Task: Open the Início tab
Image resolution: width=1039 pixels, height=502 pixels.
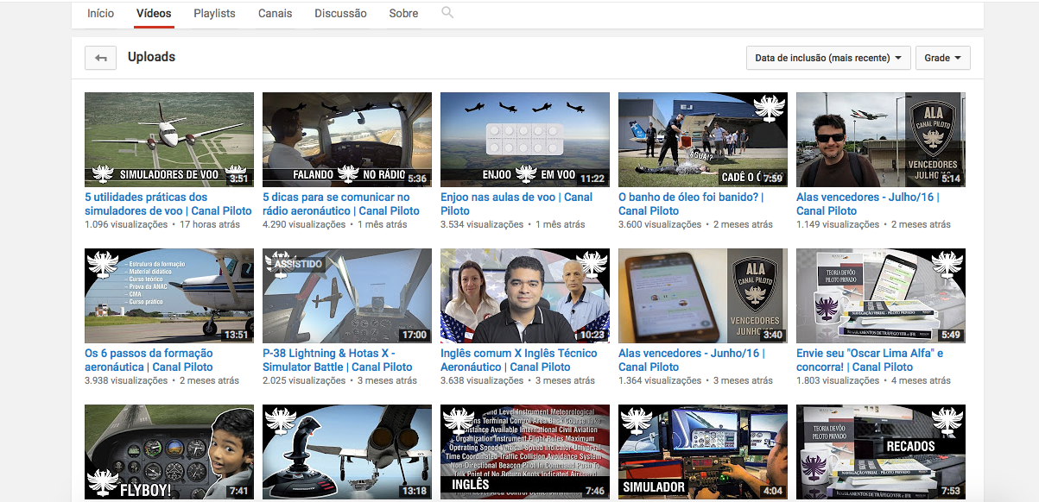Action: [101, 14]
